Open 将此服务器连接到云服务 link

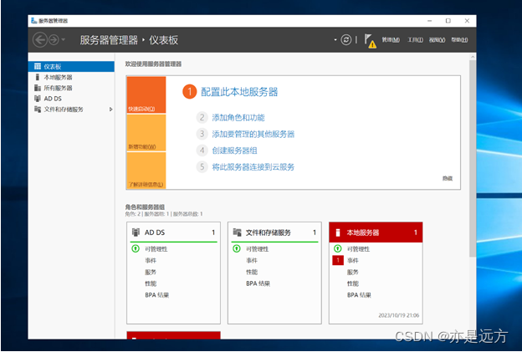[253, 166]
